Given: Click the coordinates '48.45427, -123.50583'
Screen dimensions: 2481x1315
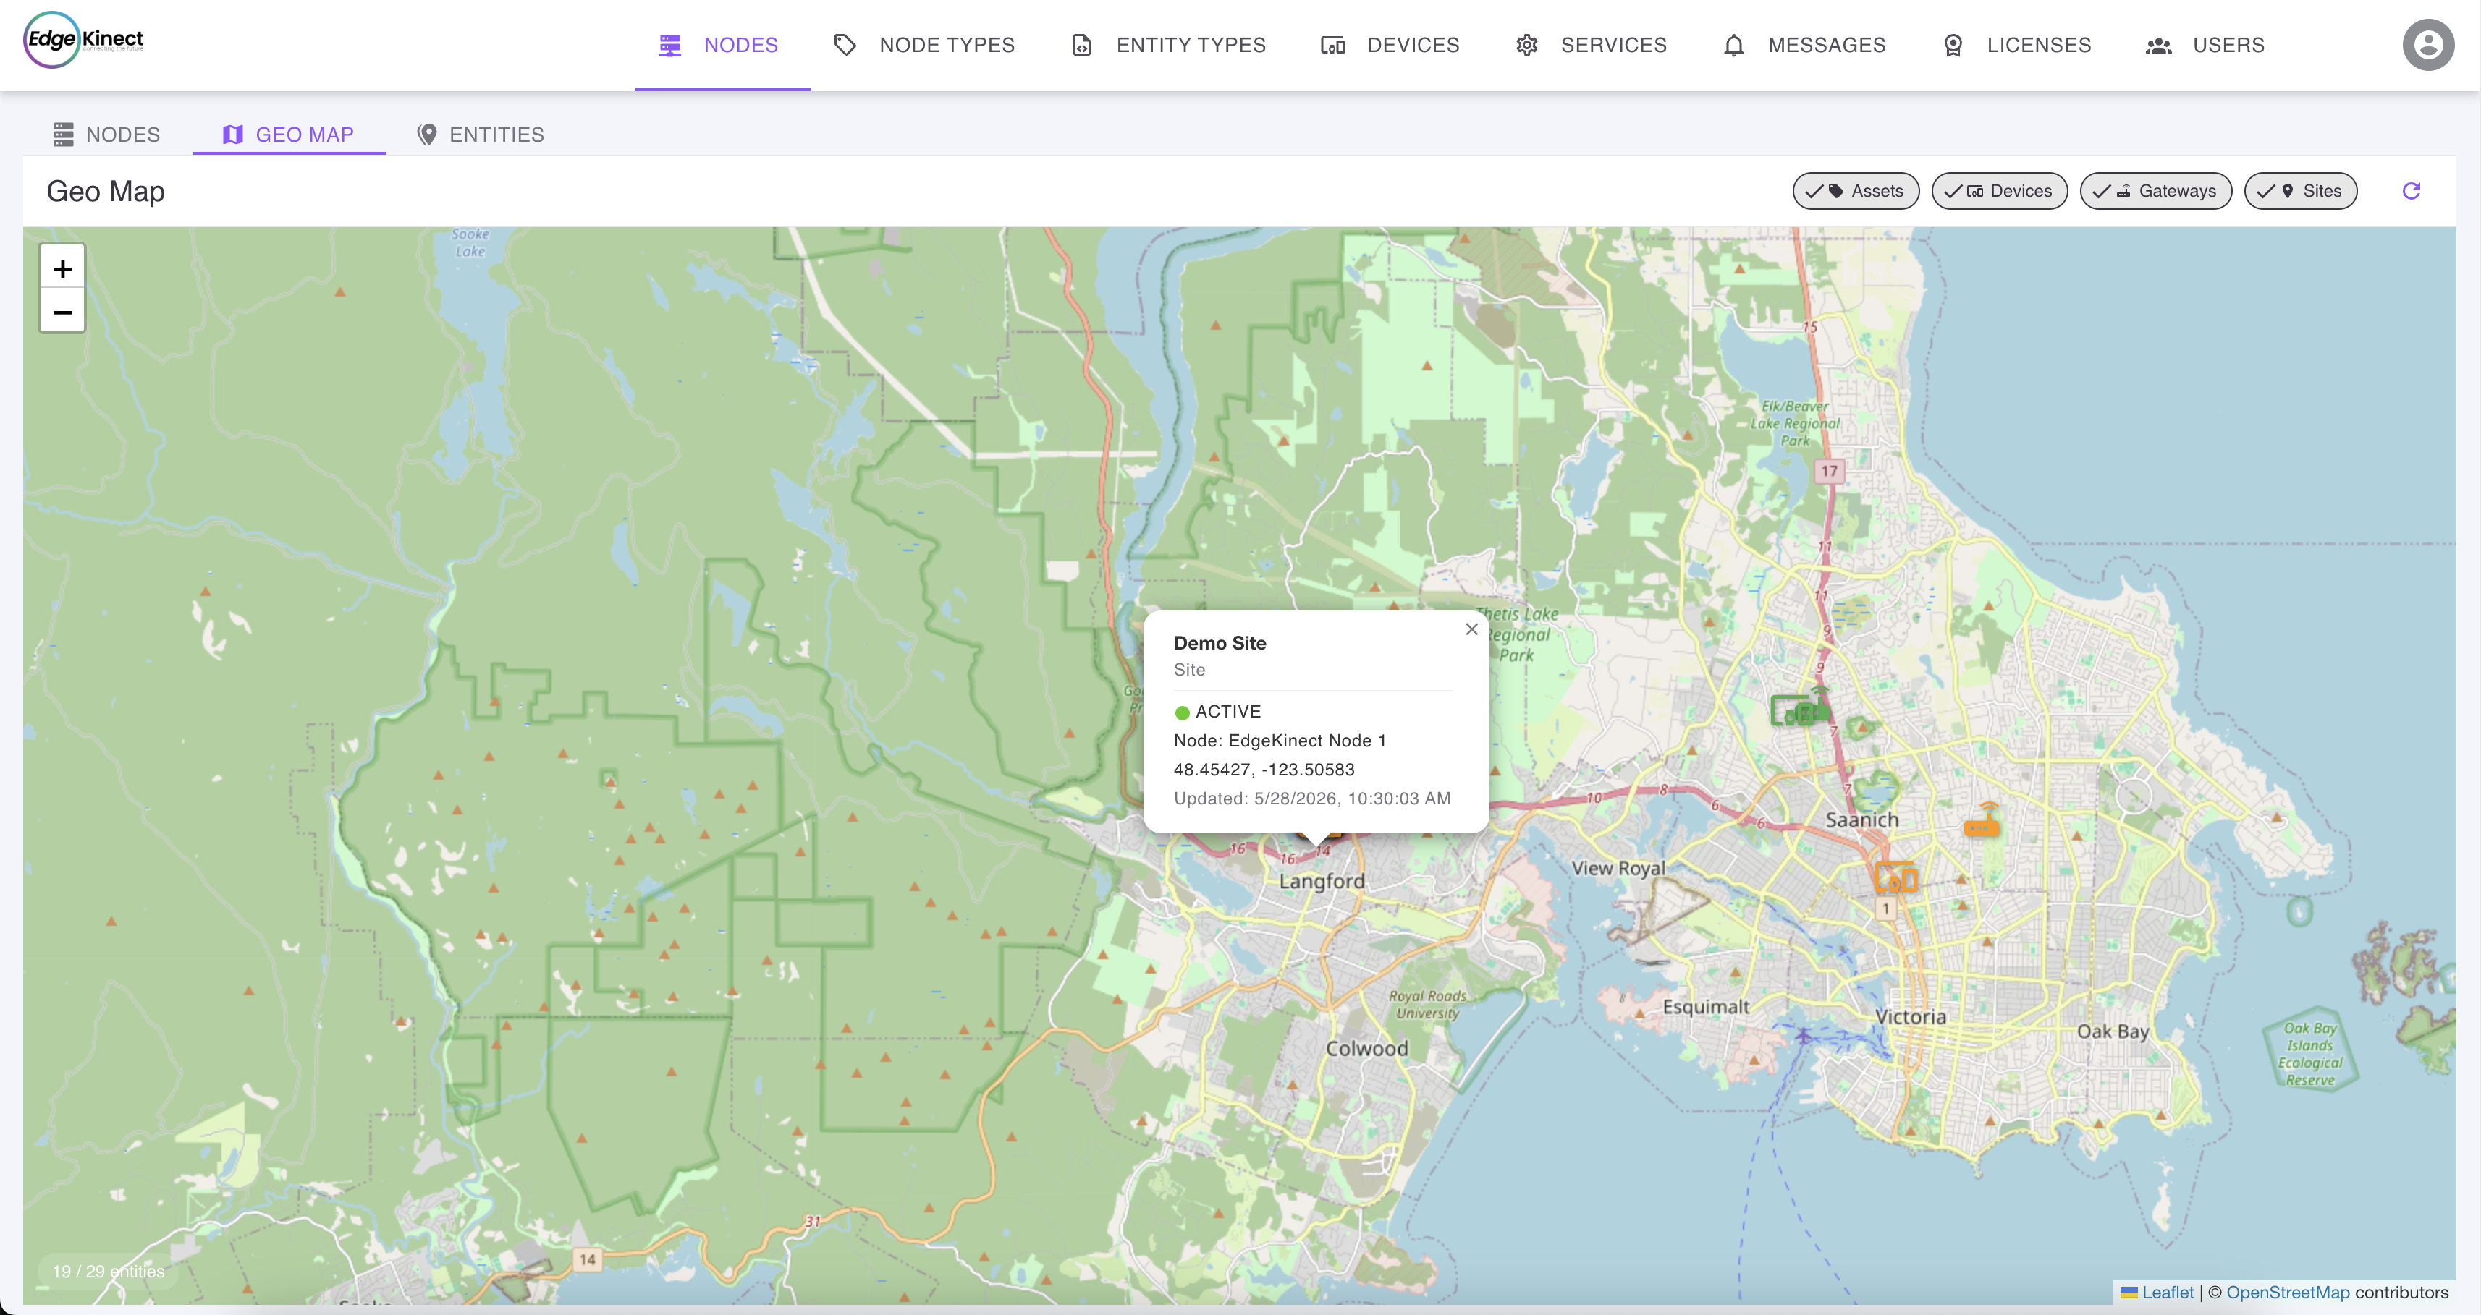Looking at the screenshot, I should point(1264,769).
